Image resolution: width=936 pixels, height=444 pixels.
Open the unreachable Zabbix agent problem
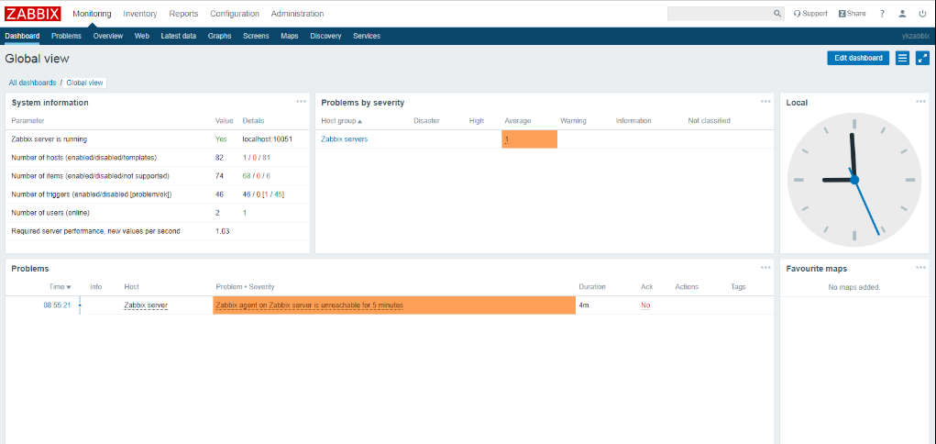[x=309, y=305]
